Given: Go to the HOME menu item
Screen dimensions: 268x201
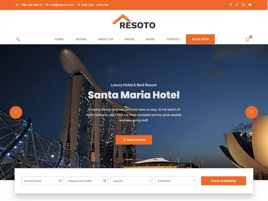Looking at the screenshot, I should point(59,39).
